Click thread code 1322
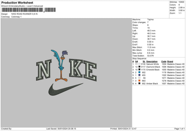 pos(164,75)
